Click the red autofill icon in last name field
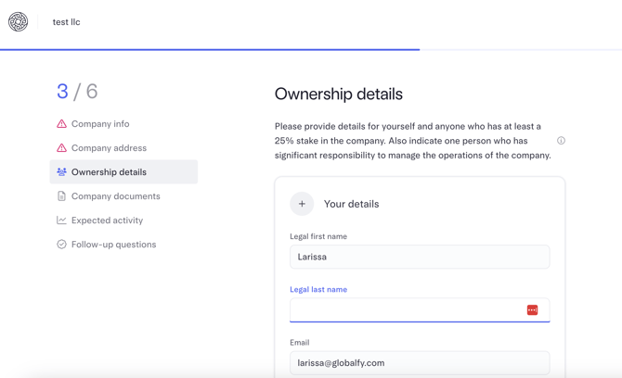The image size is (622, 378). coord(532,310)
